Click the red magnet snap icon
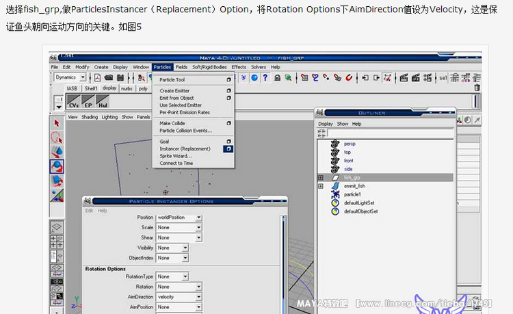 [x=349, y=78]
